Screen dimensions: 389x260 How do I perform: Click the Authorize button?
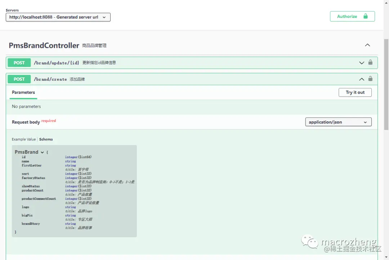(347, 16)
